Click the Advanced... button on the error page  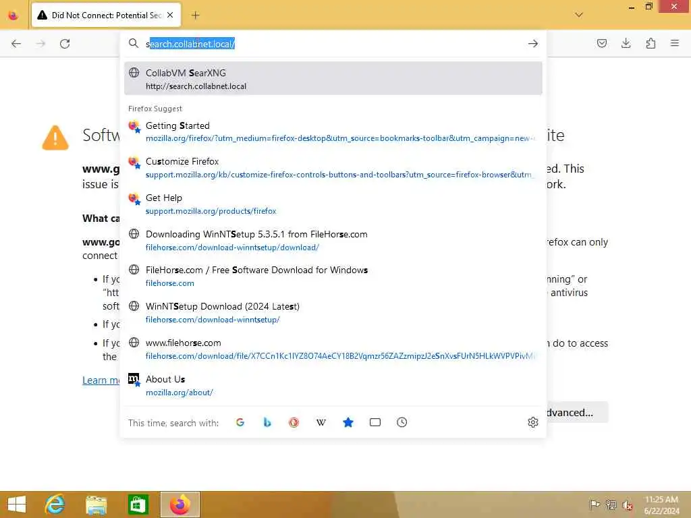578,412
